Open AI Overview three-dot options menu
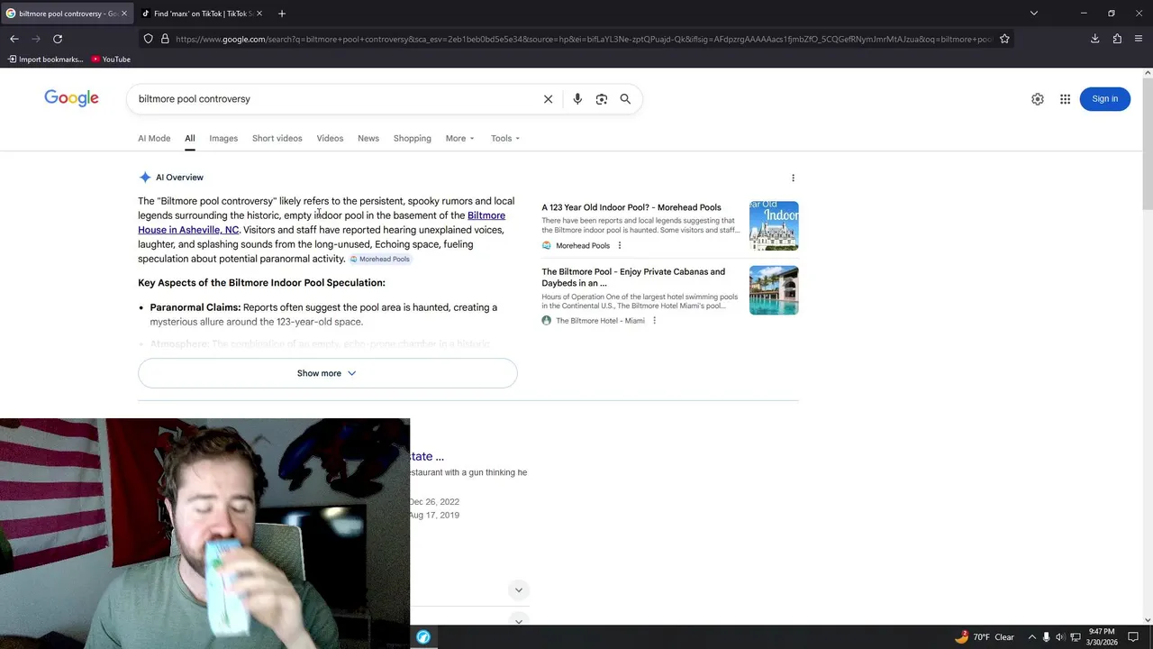Screen dimensions: 1153x649 tap(793, 178)
